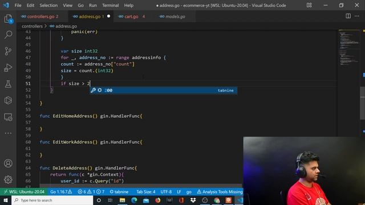365x205 pixels.
Task: Click the VS Code logo in title bar
Action: click(6, 5)
